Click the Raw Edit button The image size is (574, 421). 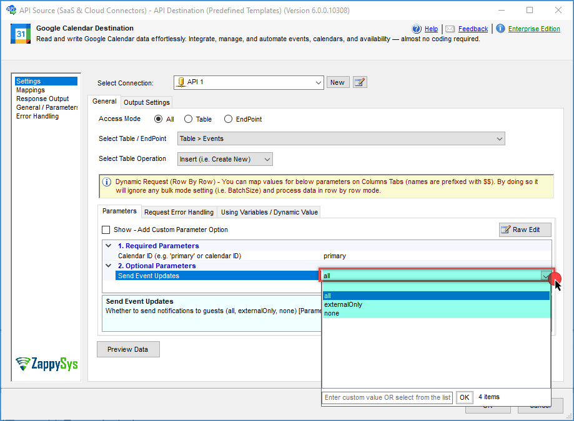(x=525, y=230)
